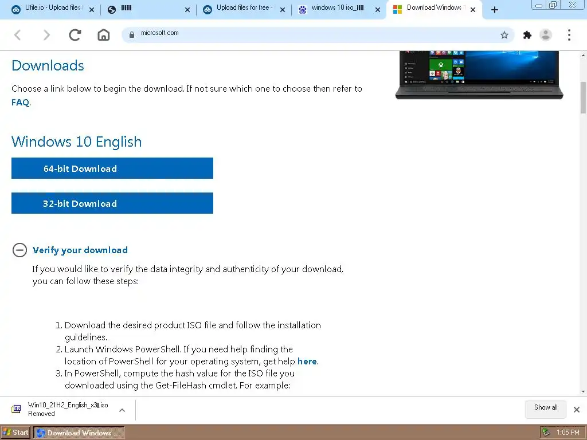Click the Download Windows taskbar button
The image size is (587, 440).
(x=79, y=433)
